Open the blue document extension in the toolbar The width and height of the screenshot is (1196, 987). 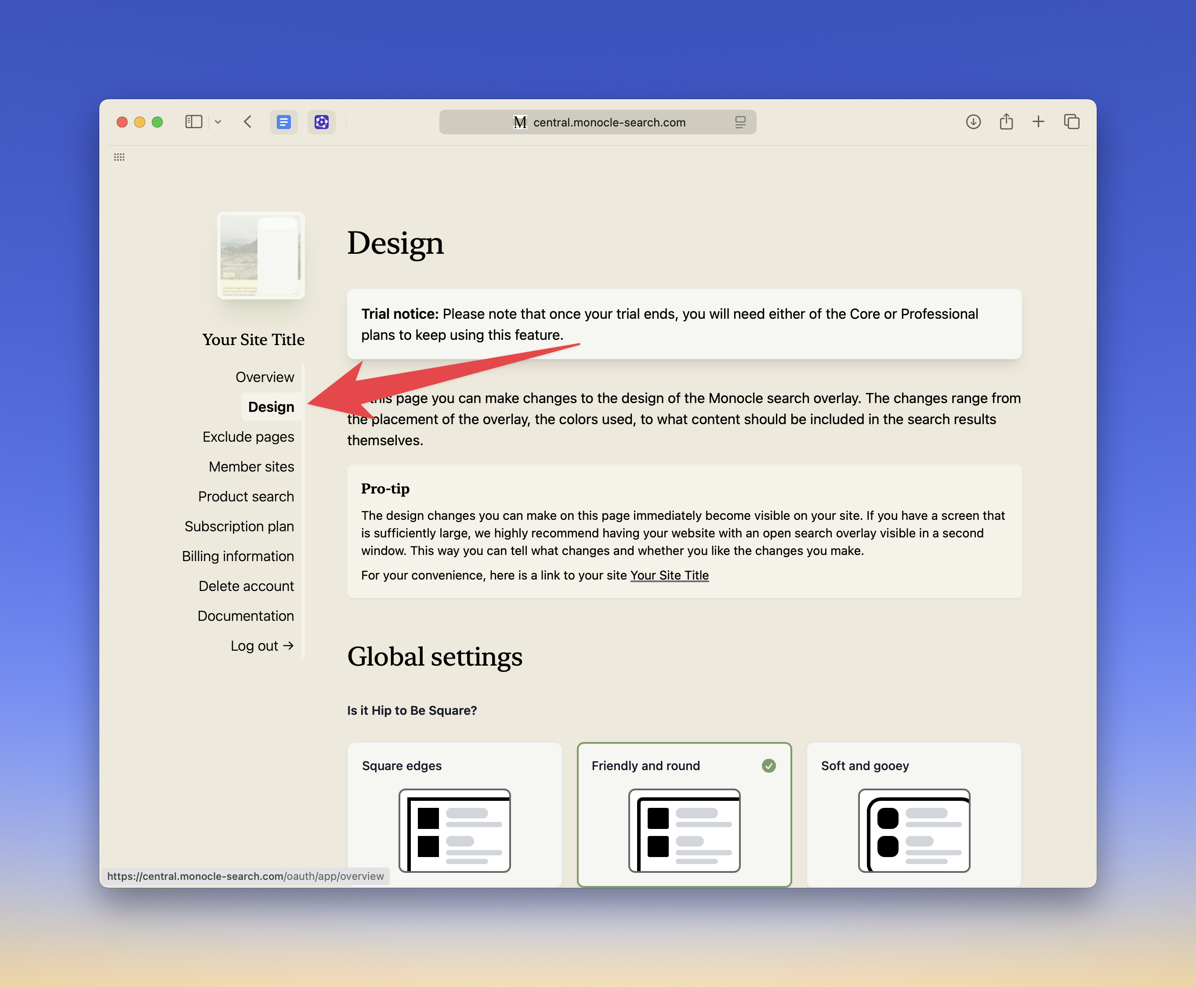pyautogui.click(x=283, y=122)
